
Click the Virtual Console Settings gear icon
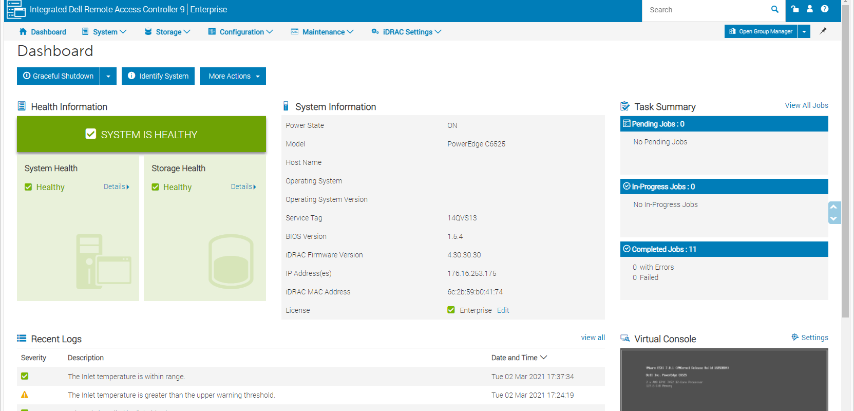pos(795,337)
